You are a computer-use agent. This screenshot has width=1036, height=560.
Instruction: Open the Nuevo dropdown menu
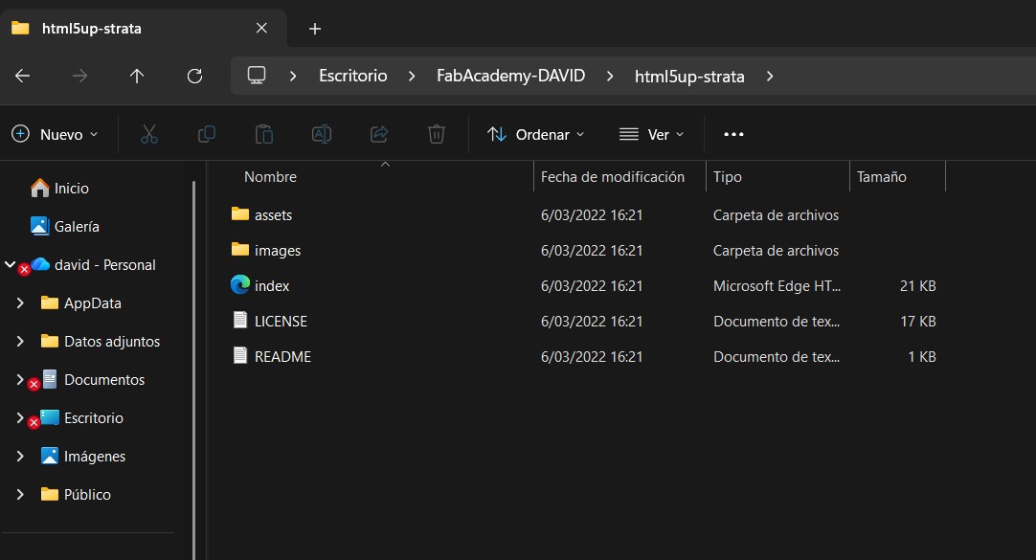click(x=55, y=134)
